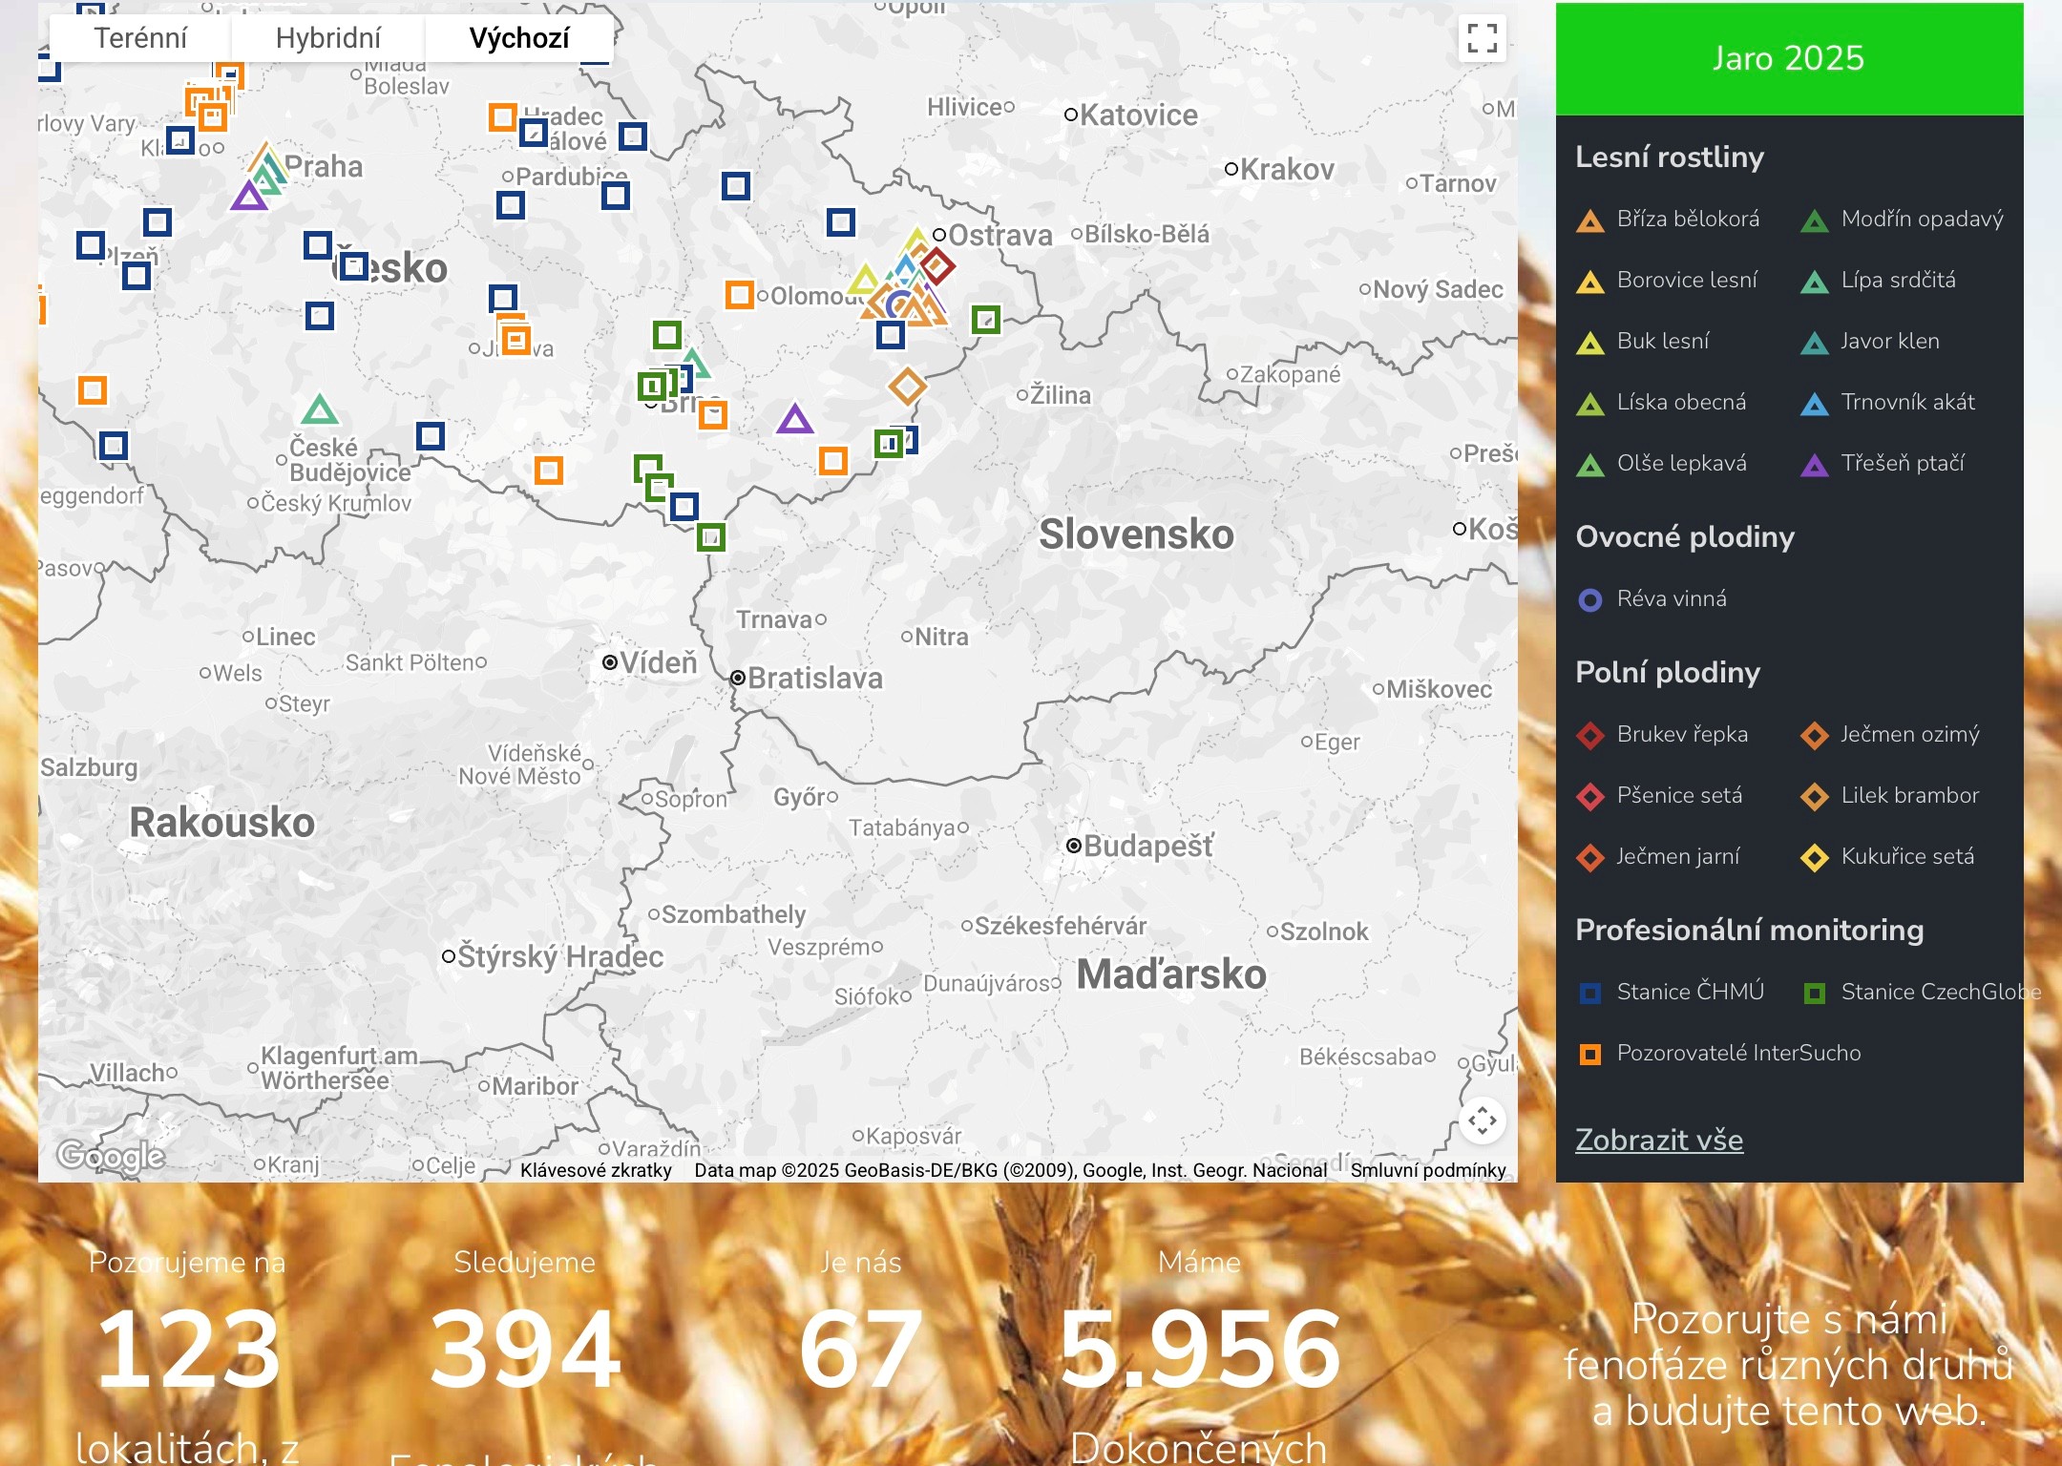Open Smluvní podmínky map link

1428,1170
